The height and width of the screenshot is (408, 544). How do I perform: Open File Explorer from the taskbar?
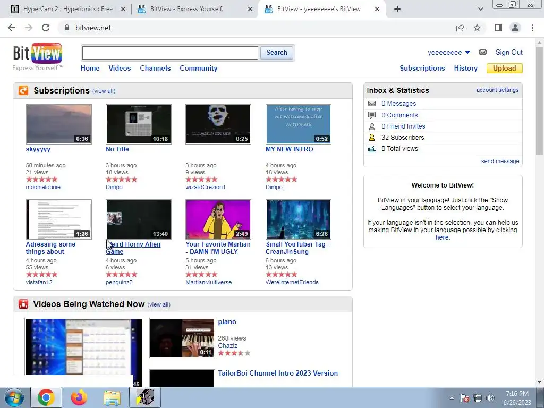pos(112,397)
